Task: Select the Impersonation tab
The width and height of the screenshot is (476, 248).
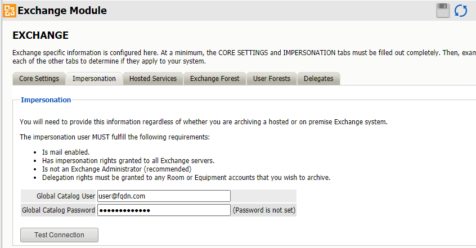Action: tap(94, 79)
